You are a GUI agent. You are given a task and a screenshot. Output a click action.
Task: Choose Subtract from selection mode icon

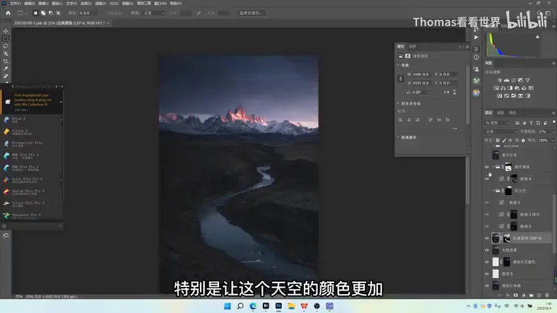(51, 13)
